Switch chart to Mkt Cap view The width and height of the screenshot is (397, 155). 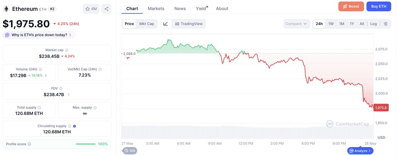click(x=147, y=24)
